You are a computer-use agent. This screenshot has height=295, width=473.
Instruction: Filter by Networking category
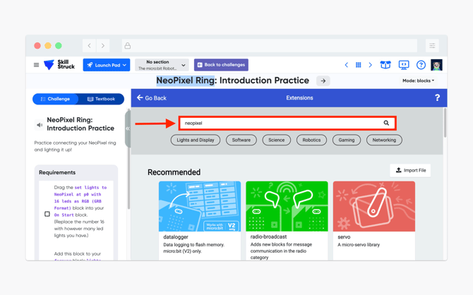tap(384, 140)
